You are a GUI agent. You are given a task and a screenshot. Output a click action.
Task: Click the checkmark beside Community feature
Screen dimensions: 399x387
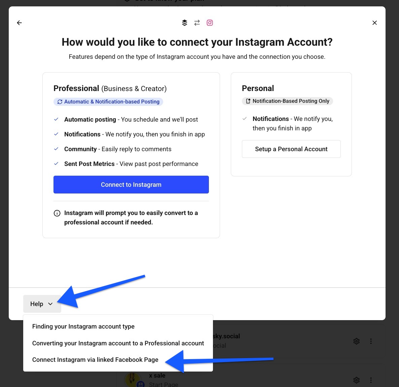pyautogui.click(x=56, y=149)
